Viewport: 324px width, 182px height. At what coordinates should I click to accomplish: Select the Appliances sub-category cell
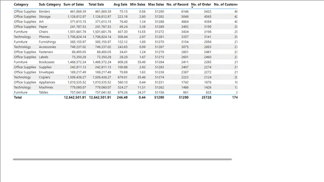tap(47, 82)
